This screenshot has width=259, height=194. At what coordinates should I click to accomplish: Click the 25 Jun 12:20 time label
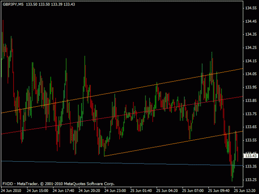[x=244, y=191]
